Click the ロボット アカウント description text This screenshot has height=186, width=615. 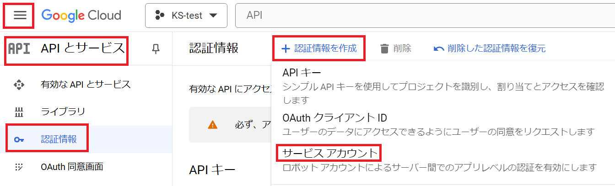pyautogui.click(x=439, y=167)
